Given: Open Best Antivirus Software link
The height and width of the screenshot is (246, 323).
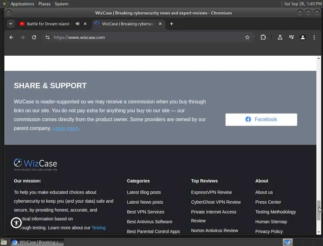Looking at the screenshot, I should click(150, 222).
